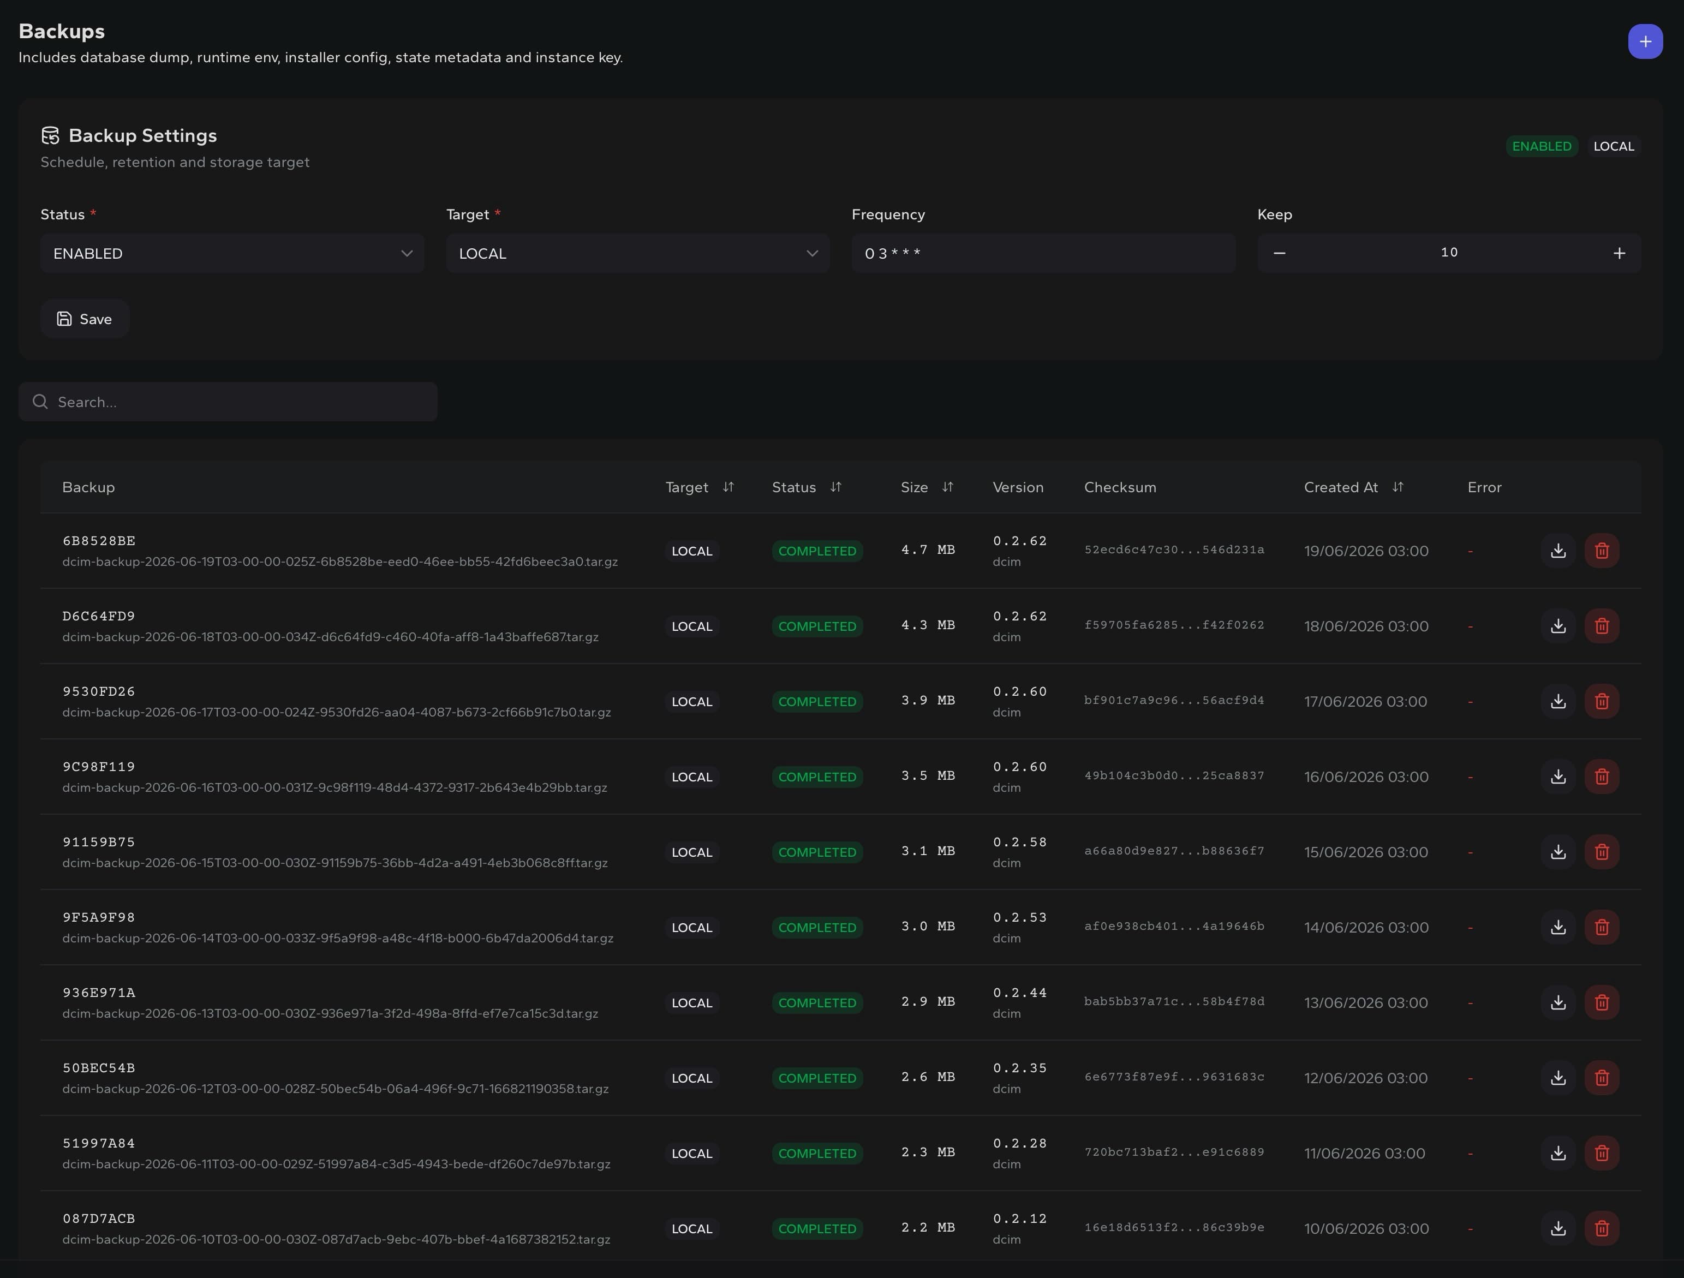The height and width of the screenshot is (1278, 1684).
Task: Click the Backup column header
Action: 88,487
